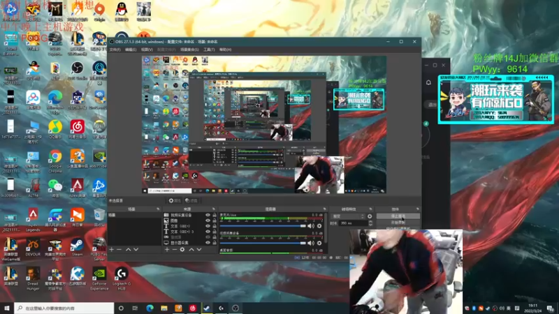This screenshot has height=314, width=559.
Task: Open the 文件(F) menu in OBS
Action: tap(115, 50)
